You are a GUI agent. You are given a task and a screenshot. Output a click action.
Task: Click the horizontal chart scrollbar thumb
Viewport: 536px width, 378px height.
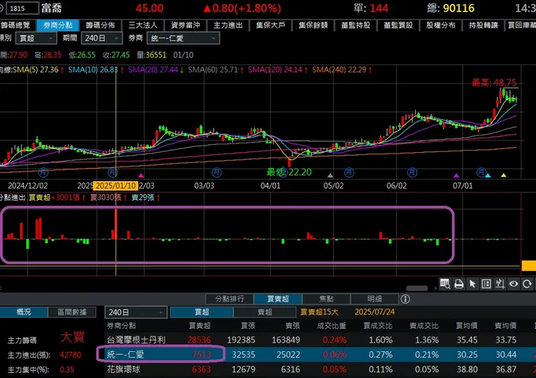pos(416,288)
